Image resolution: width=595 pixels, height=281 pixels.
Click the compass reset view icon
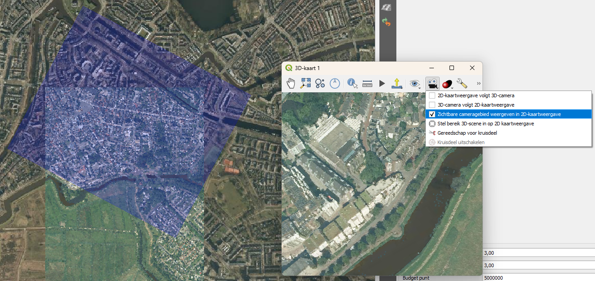tap(335, 83)
